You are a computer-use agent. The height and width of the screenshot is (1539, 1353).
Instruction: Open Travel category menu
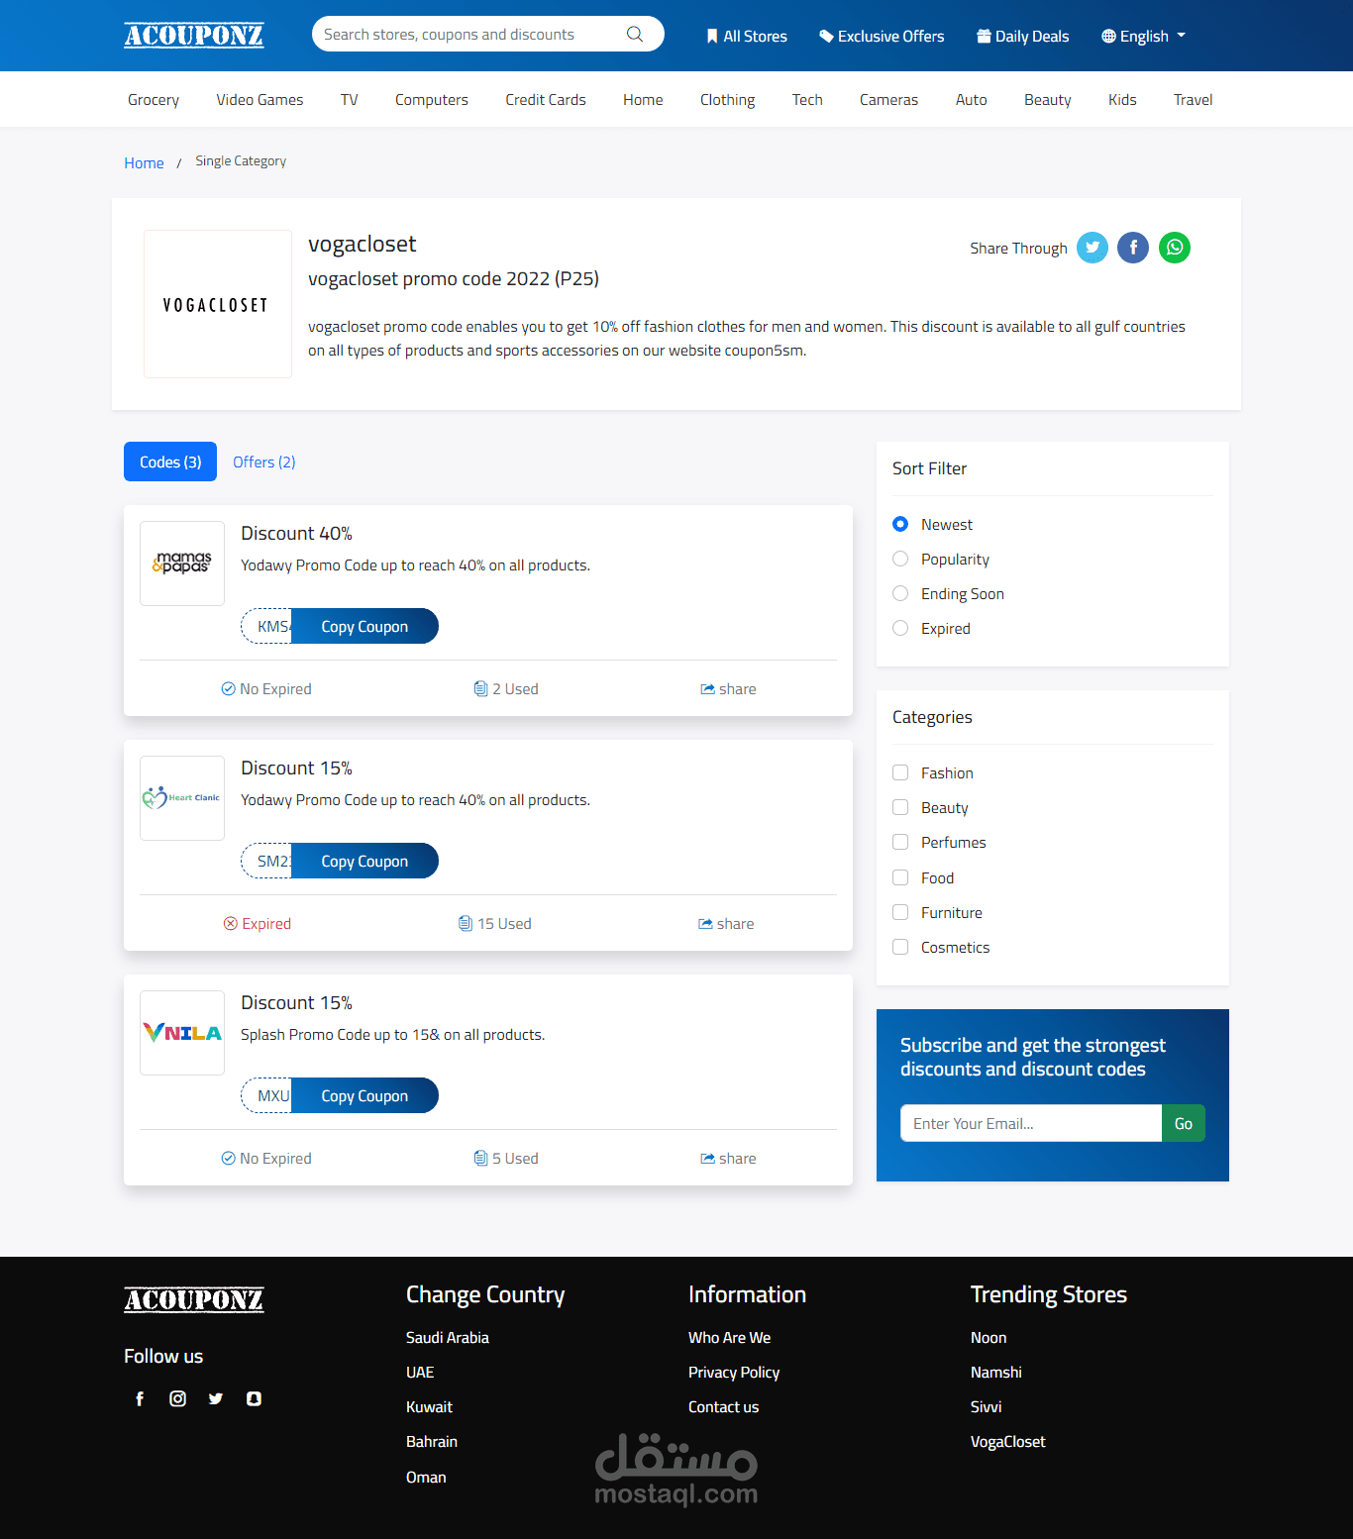pyautogui.click(x=1193, y=100)
